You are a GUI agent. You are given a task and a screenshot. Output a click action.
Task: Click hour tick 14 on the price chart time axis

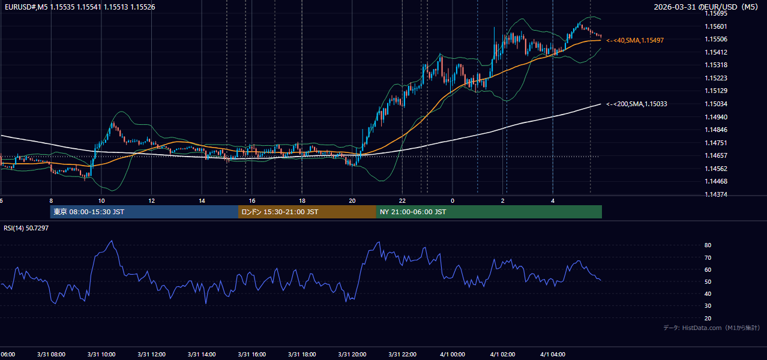pos(202,200)
